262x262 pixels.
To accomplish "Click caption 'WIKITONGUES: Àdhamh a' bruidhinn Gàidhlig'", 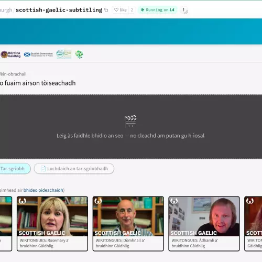I will tap(195, 243).
